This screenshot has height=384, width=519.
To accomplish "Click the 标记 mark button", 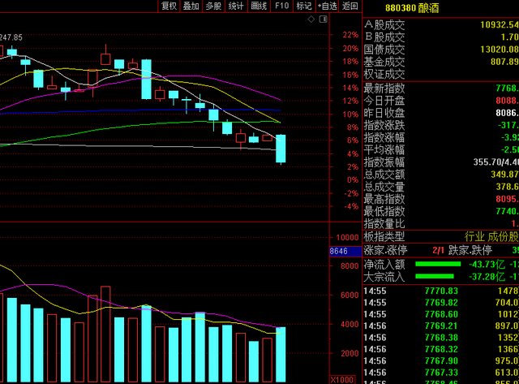I will 304,6.
